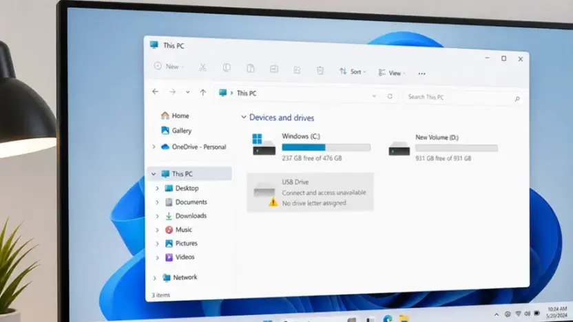Click the USB Drive warning icon
573x322 pixels.
[273, 202]
